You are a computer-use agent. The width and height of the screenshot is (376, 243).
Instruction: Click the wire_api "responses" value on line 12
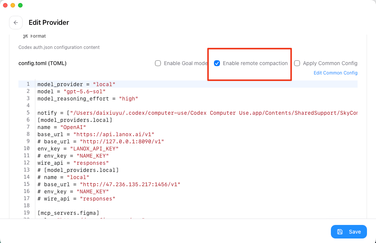91,163
